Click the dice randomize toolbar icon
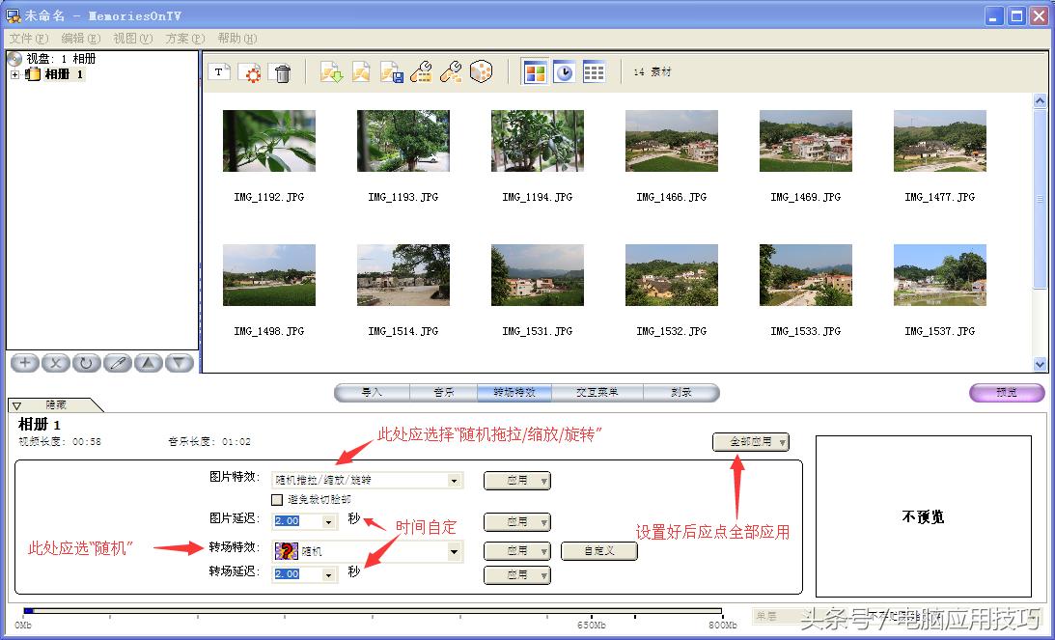This screenshot has width=1055, height=640. pos(481,71)
